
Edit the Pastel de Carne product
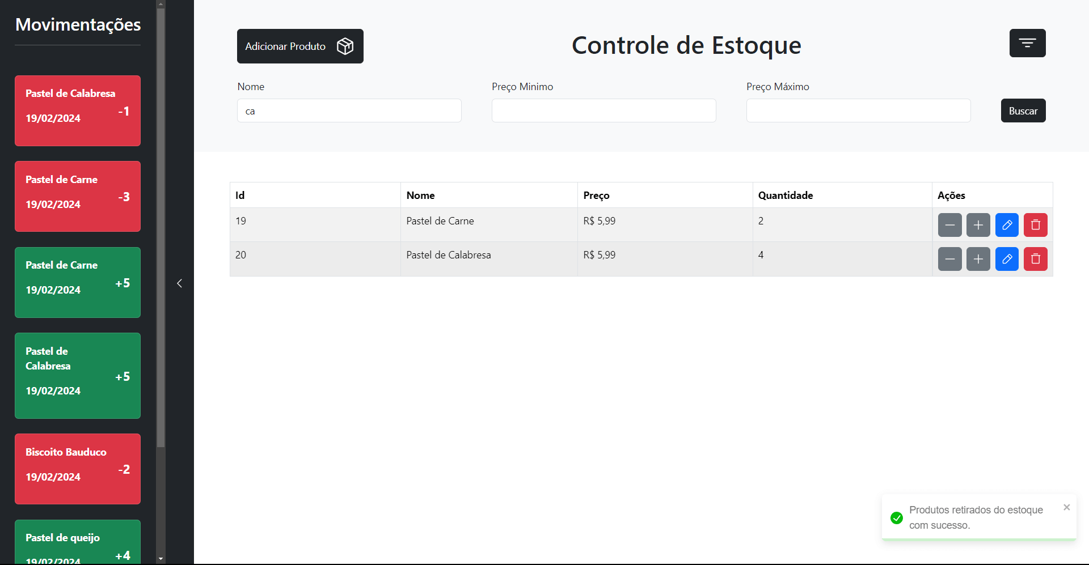[x=1007, y=225]
